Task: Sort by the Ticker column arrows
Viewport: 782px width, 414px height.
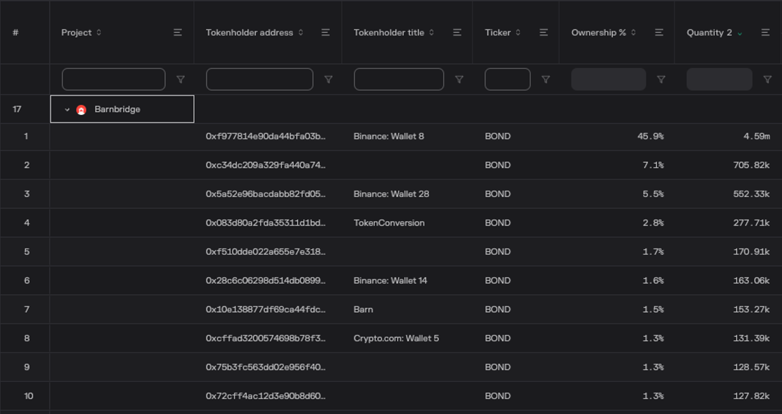Action: click(518, 33)
